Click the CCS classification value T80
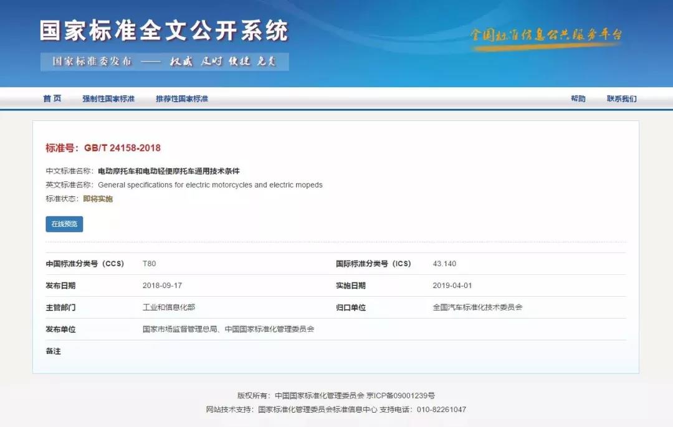Screen dimensions: 673x427 click(x=150, y=264)
